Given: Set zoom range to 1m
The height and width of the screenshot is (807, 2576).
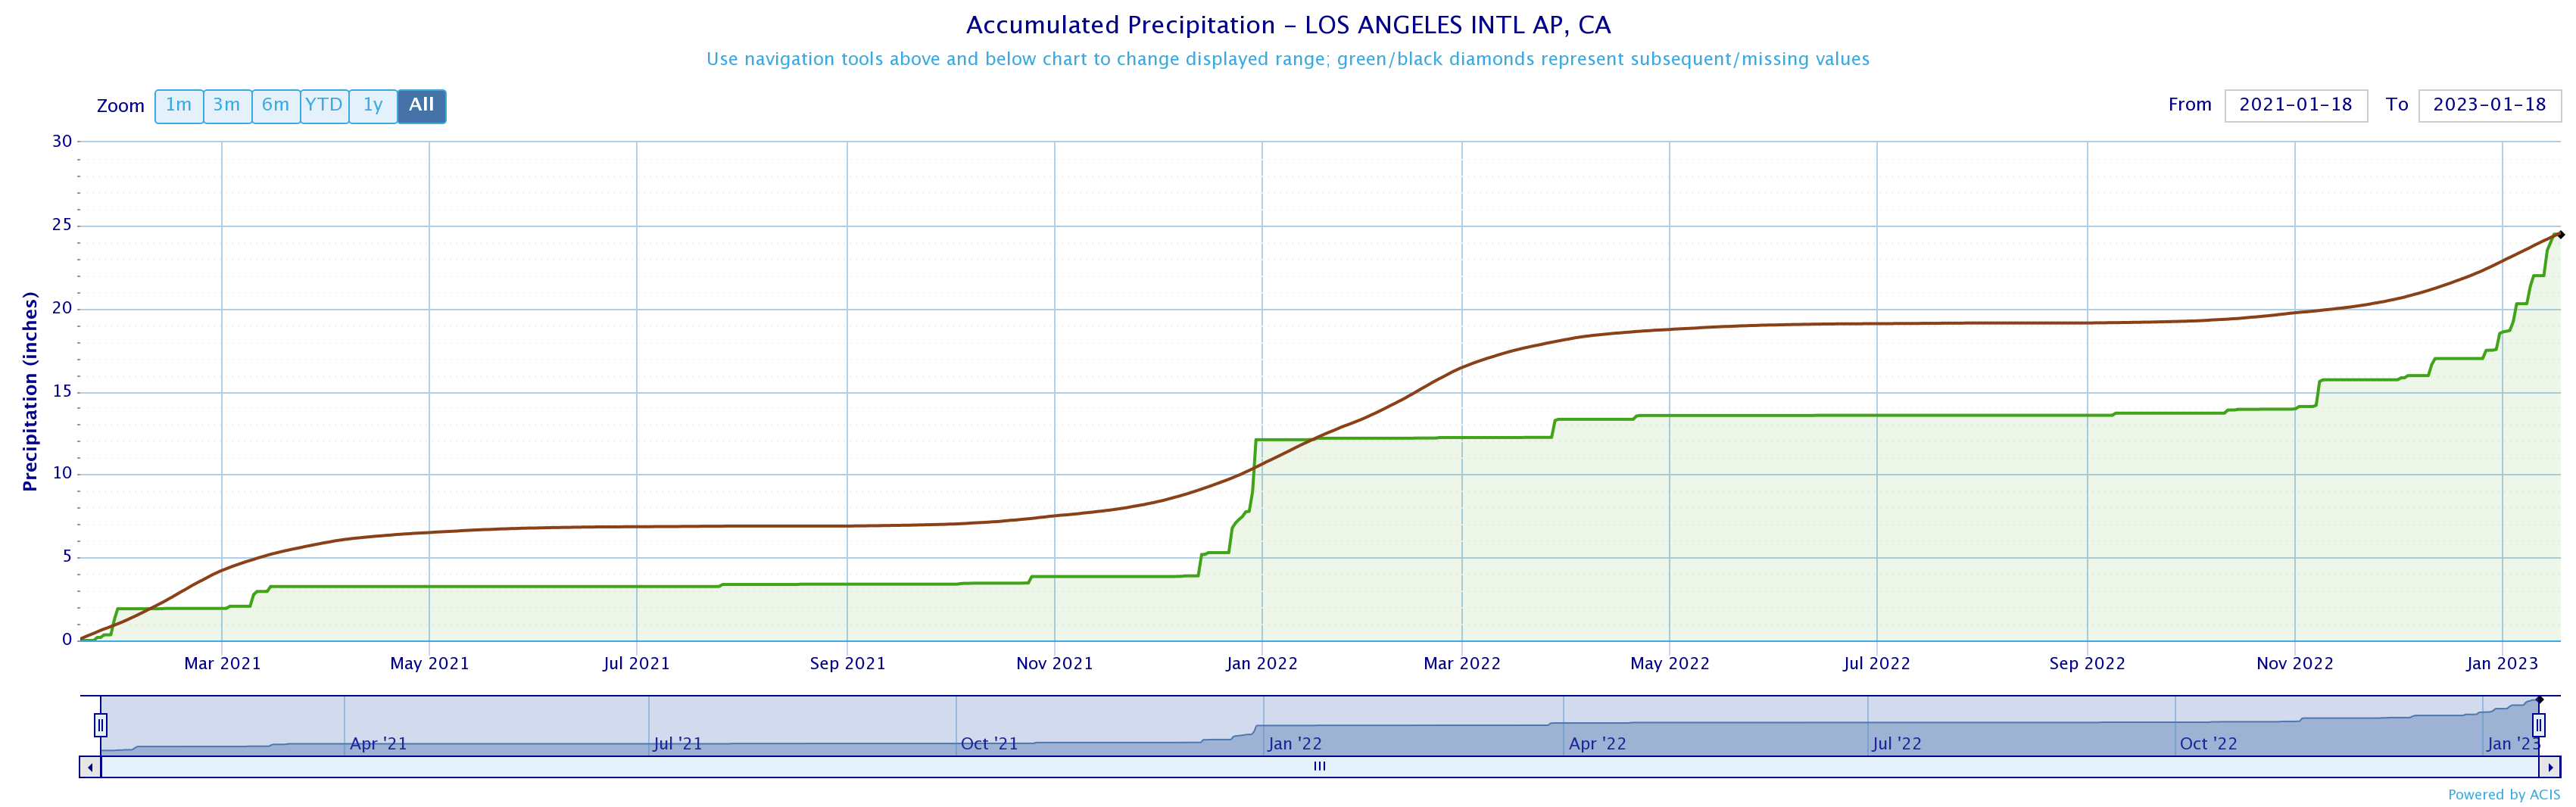Looking at the screenshot, I should pos(179,106).
